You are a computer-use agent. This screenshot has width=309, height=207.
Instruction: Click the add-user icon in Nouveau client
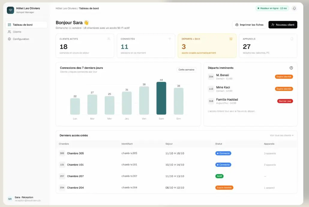coord(273,25)
